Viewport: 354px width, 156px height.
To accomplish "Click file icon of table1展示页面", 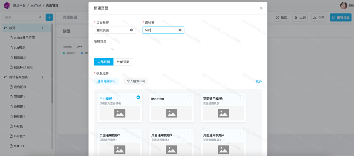I will point(11,38).
